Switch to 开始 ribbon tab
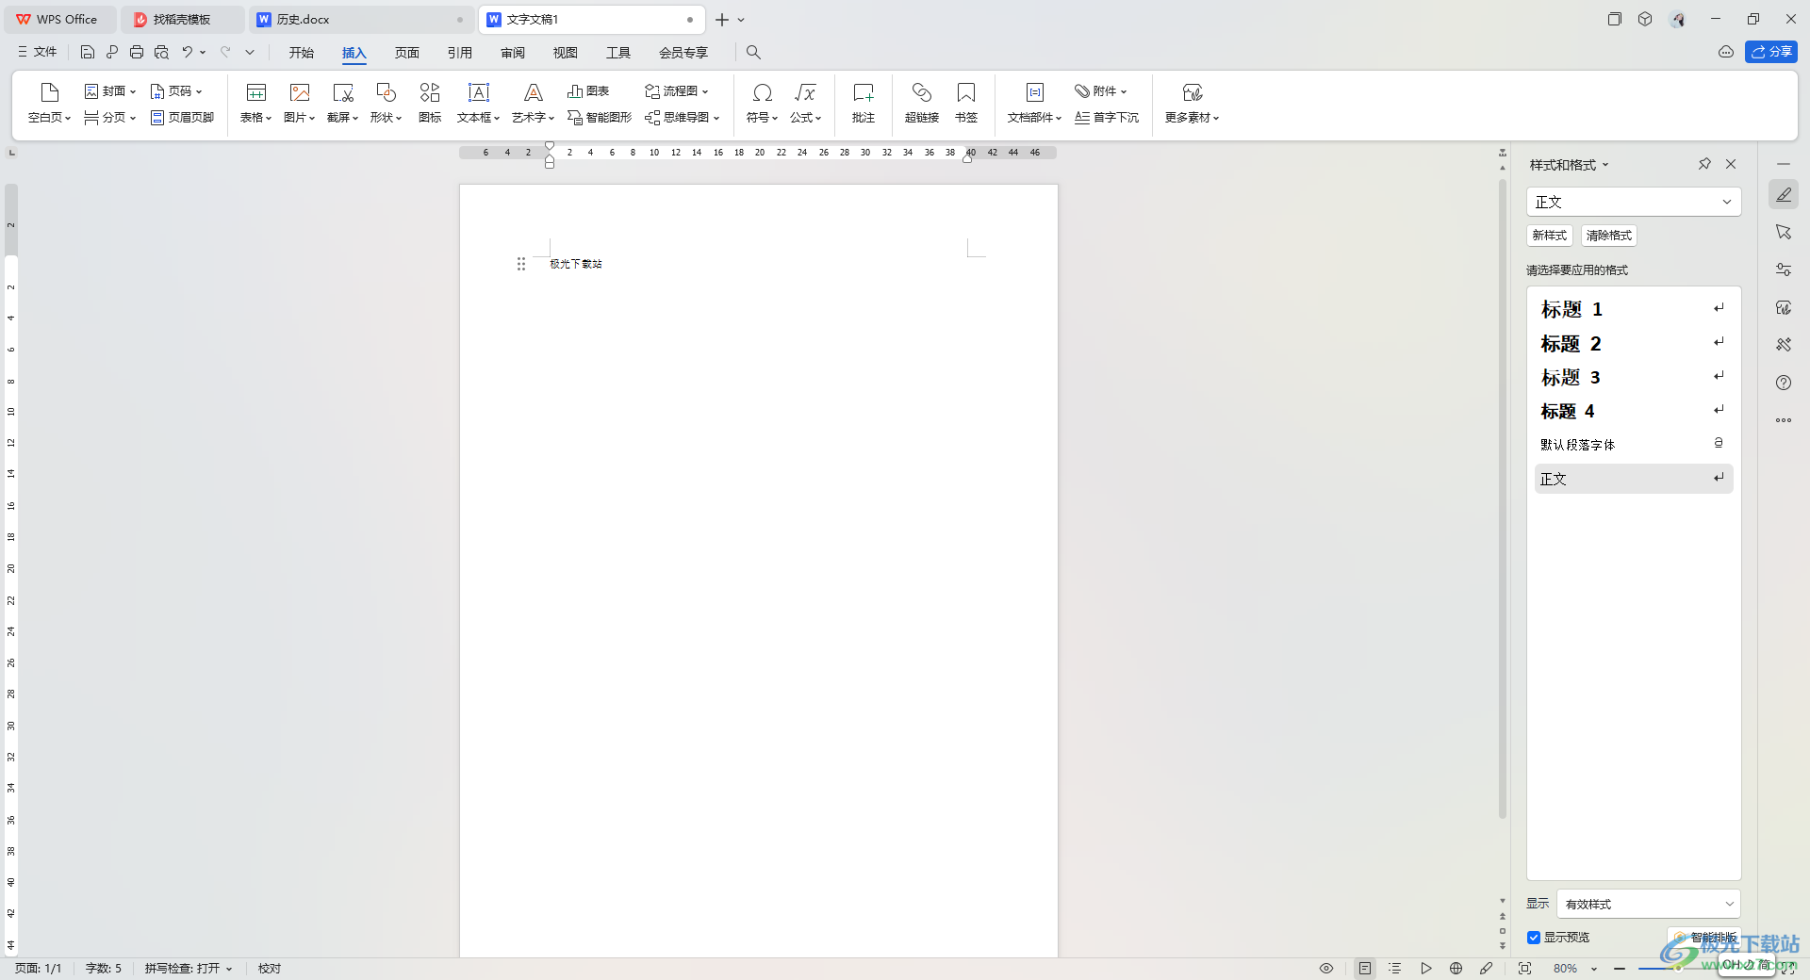This screenshot has height=980, width=1810. (302, 53)
